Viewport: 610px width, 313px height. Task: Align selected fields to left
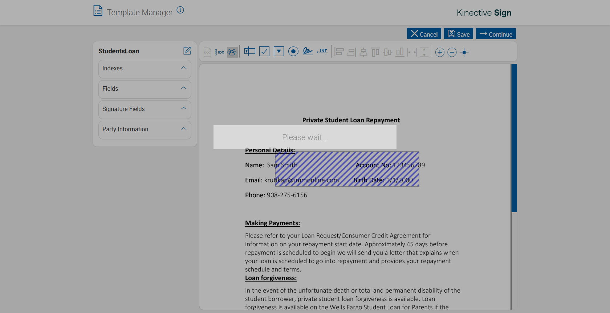339,52
